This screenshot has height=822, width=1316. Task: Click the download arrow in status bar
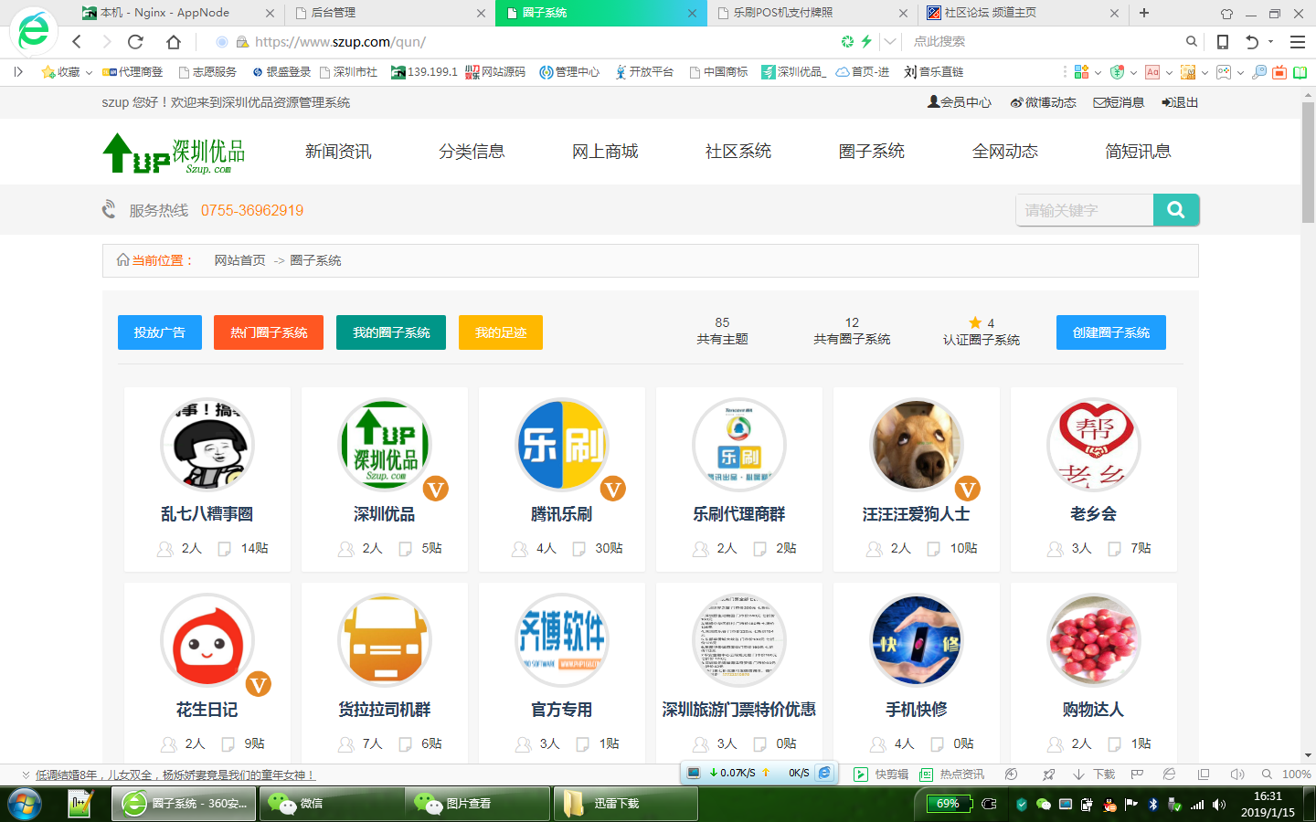[1078, 775]
